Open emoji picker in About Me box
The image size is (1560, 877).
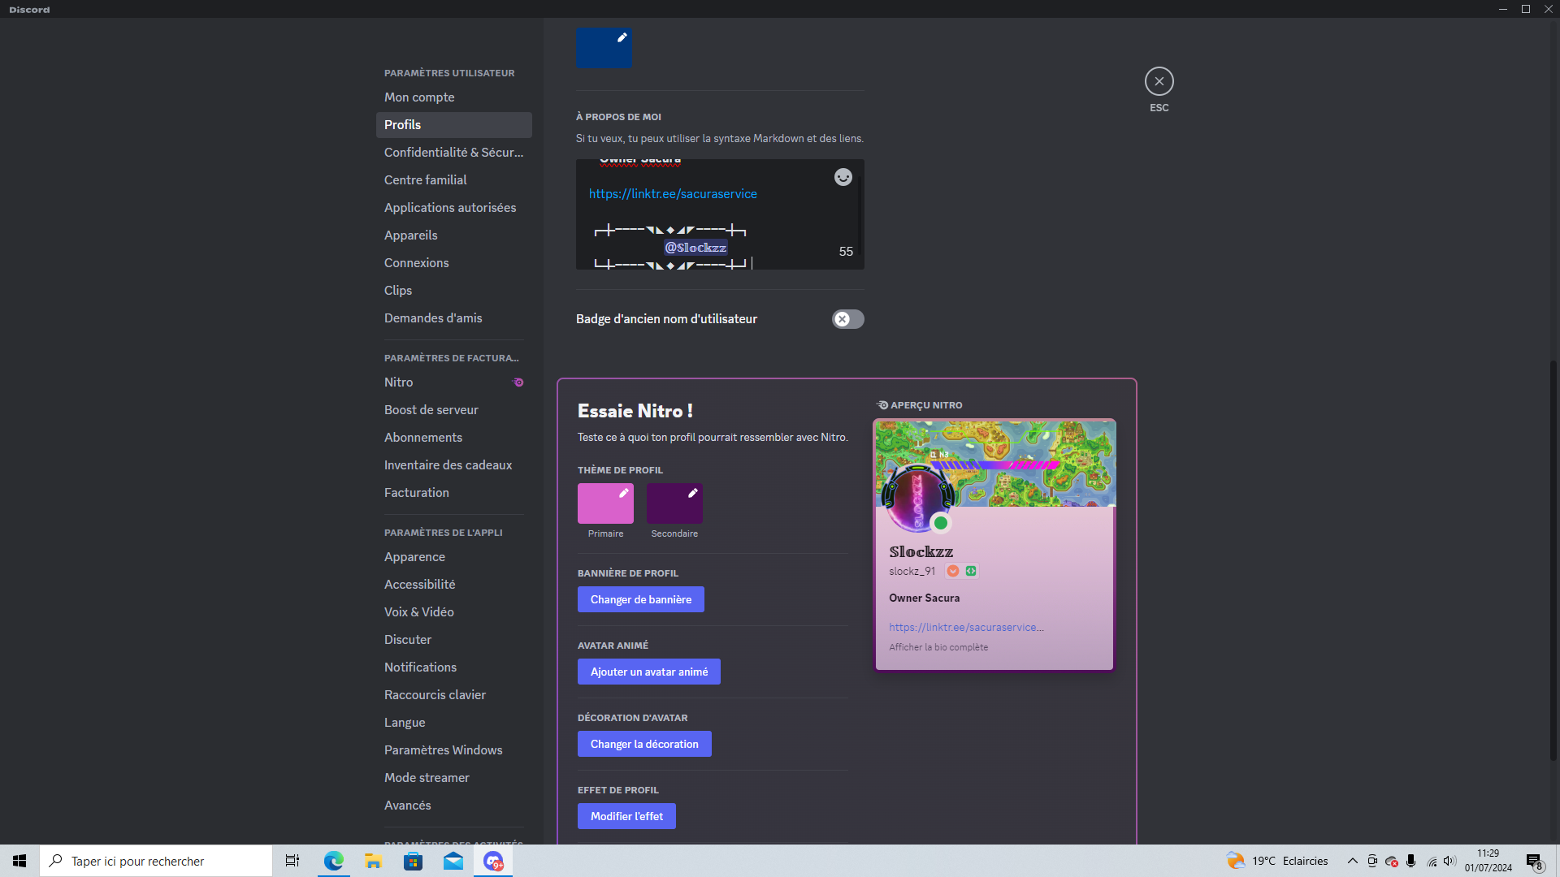click(843, 177)
